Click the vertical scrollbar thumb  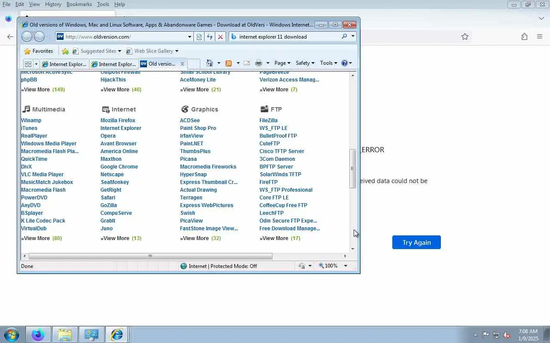click(x=353, y=168)
